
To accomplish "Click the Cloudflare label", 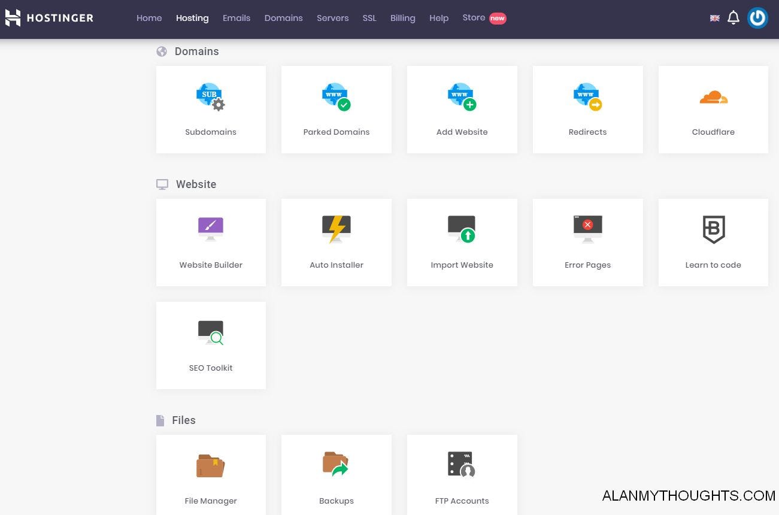I will click(x=713, y=132).
